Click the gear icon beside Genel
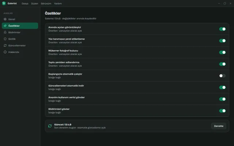The height and width of the screenshot is (146, 234). click(x=5, y=19)
